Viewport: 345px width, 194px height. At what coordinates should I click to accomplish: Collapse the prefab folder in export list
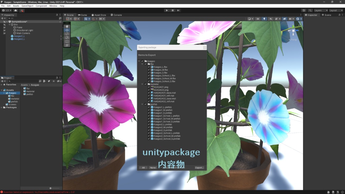(143, 104)
